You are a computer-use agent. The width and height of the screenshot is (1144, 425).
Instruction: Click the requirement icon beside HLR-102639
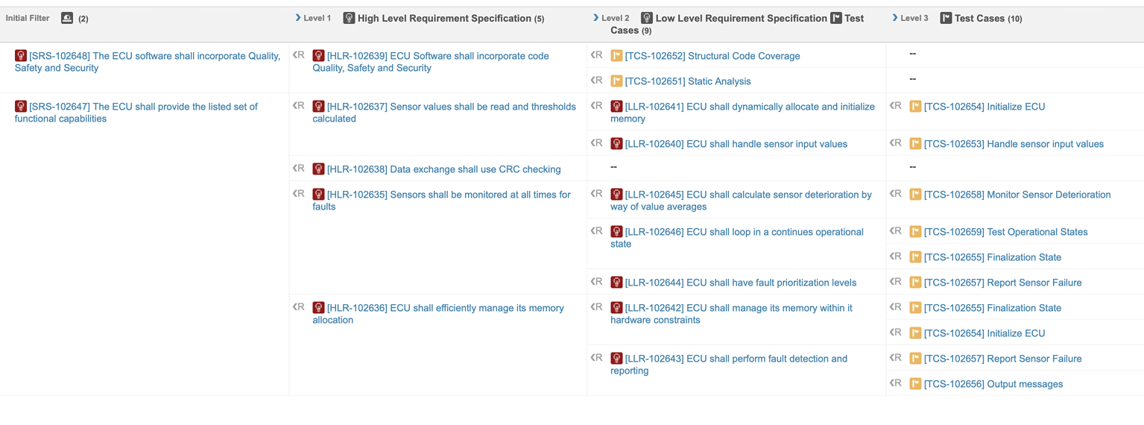318,56
